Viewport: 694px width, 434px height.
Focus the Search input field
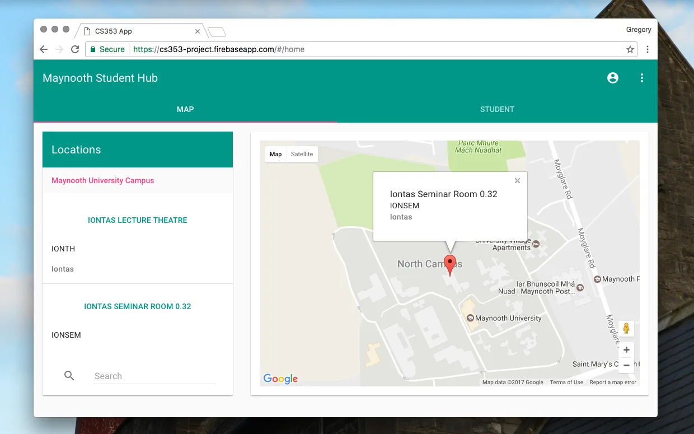point(154,376)
